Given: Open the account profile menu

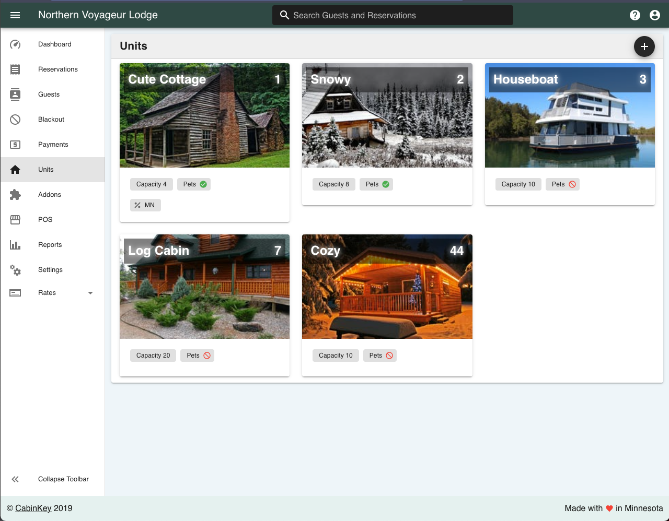Looking at the screenshot, I should click(x=655, y=15).
